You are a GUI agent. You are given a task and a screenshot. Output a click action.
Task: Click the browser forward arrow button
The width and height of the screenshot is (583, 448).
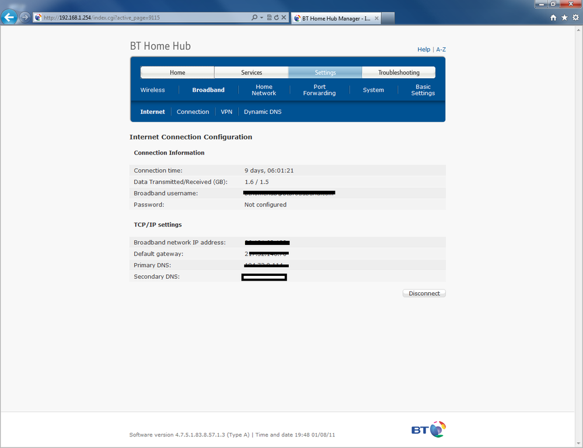click(25, 17)
